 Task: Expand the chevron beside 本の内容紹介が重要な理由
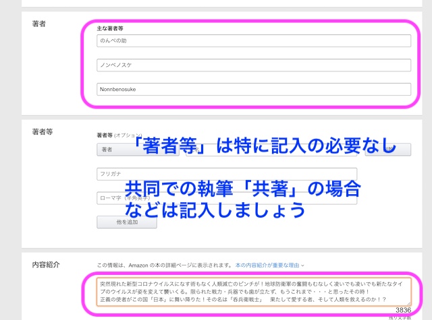[303, 265]
